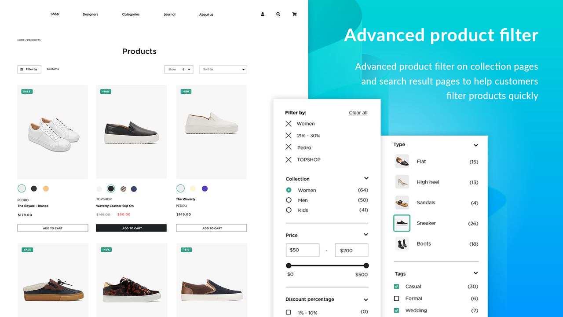Click the -40% badge on Waverly Leather Slip On
Viewport: 563px width, 317px height.
(106, 92)
